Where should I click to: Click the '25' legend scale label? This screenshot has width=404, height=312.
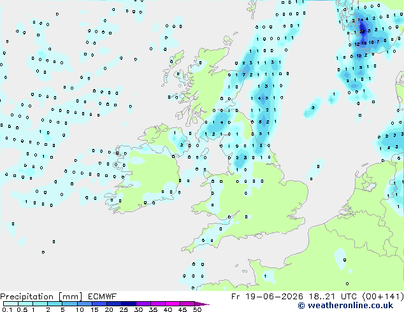point(124,309)
